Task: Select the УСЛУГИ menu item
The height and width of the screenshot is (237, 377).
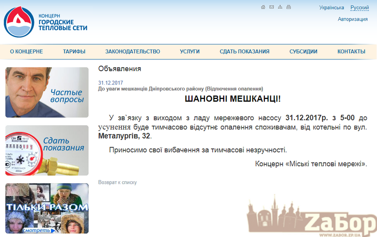Action: [190, 51]
